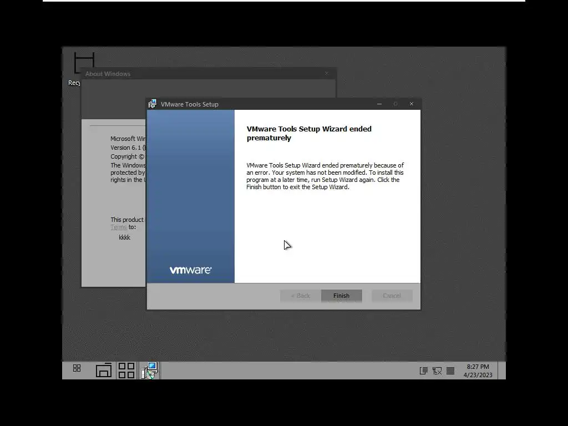Click the greyed Cancel button
This screenshot has height=426, width=568.
(392, 296)
